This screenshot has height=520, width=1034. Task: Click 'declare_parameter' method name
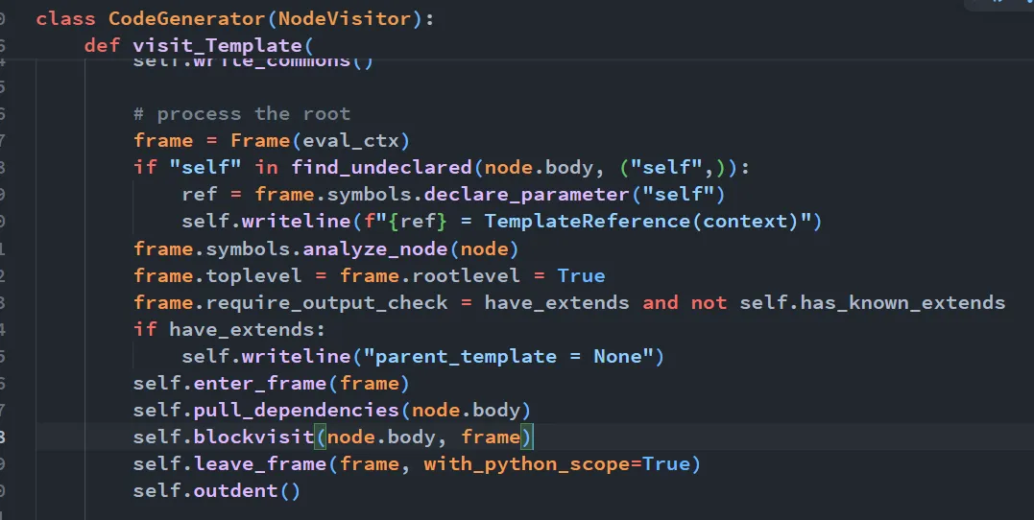click(526, 195)
